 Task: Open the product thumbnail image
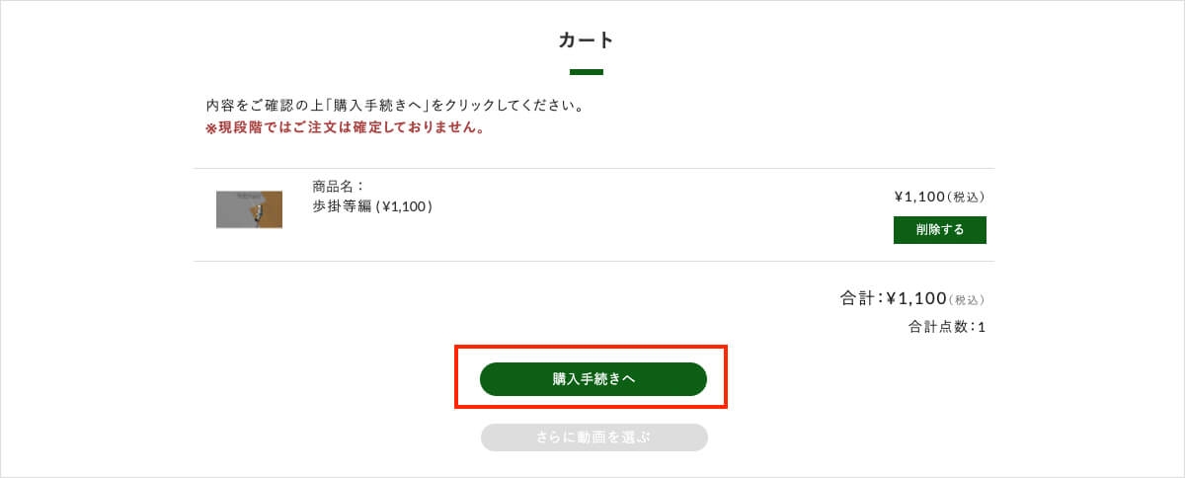tap(249, 209)
